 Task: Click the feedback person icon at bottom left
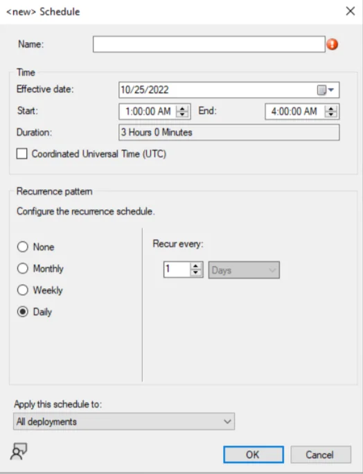pos(19,451)
